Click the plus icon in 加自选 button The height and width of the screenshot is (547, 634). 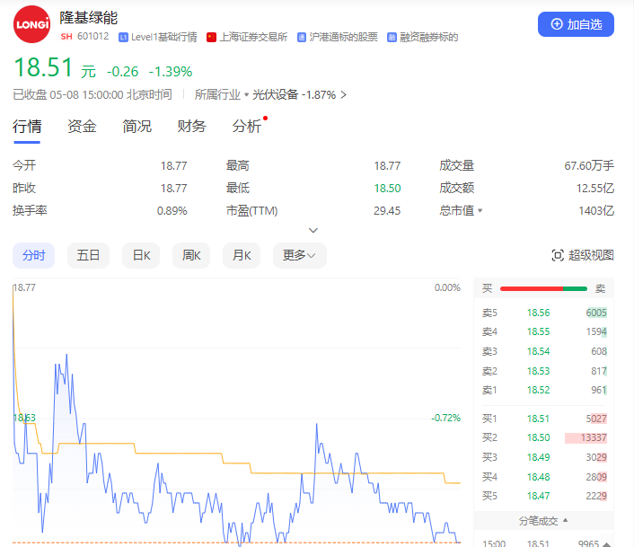(x=557, y=24)
